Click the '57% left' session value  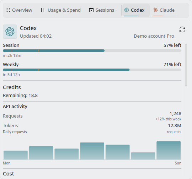172,45
